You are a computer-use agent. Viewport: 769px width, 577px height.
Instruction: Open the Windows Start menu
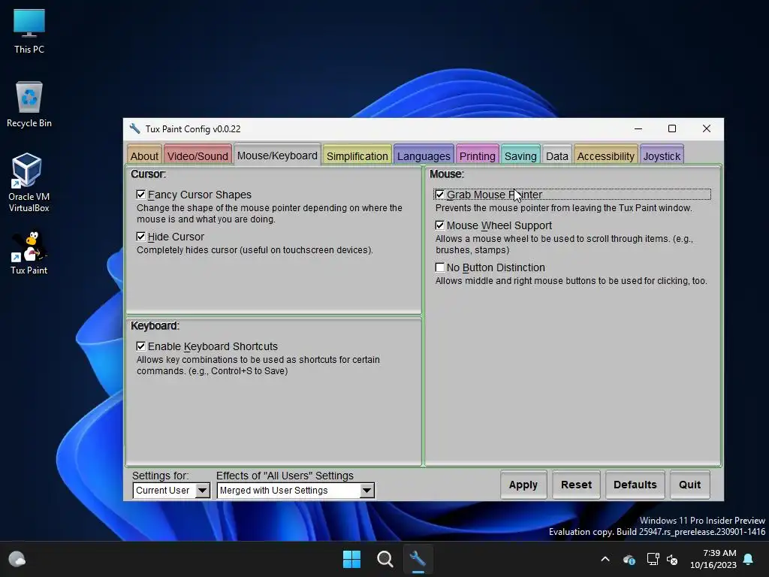tap(351, 559)
